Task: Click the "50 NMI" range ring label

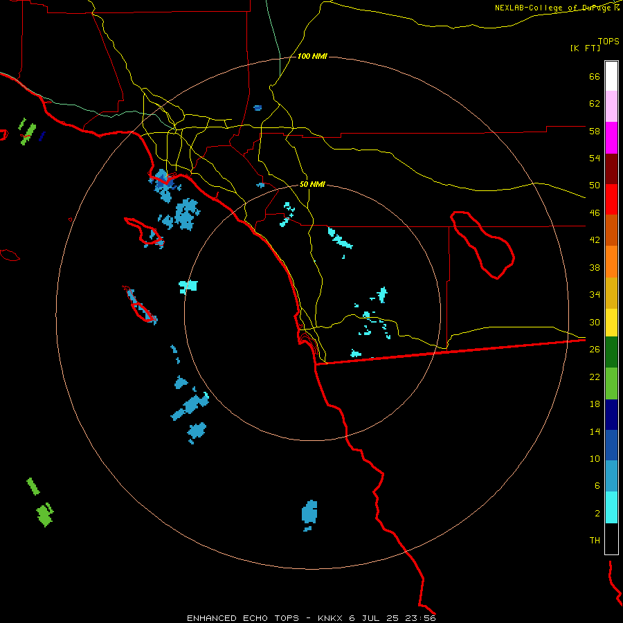Action: click(312, 184)
